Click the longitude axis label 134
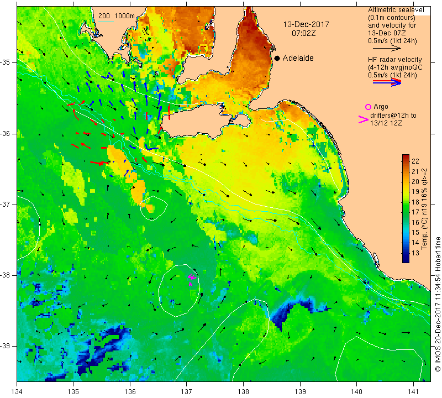Screen dimensions: 442x398 tap(17, 391)
